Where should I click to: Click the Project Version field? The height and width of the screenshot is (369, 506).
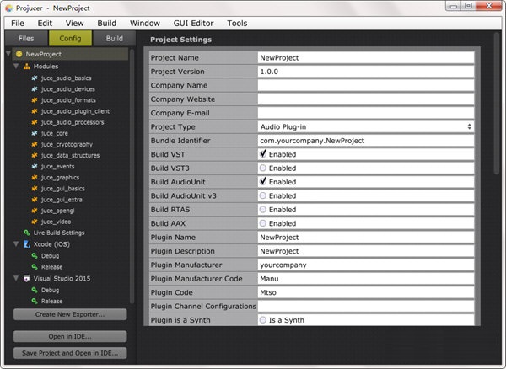[x=366, y=72]
